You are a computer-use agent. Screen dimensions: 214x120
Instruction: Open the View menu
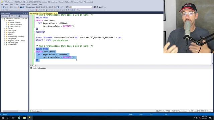tap(11, 4)
